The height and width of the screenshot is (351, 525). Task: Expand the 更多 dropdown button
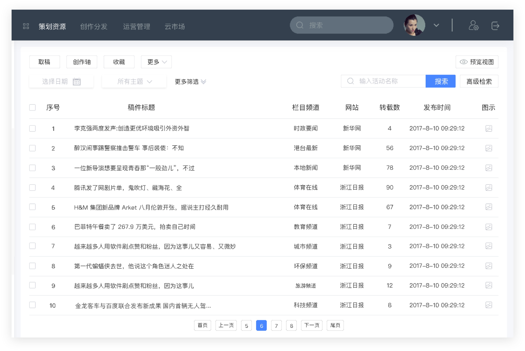pos(156,62)
